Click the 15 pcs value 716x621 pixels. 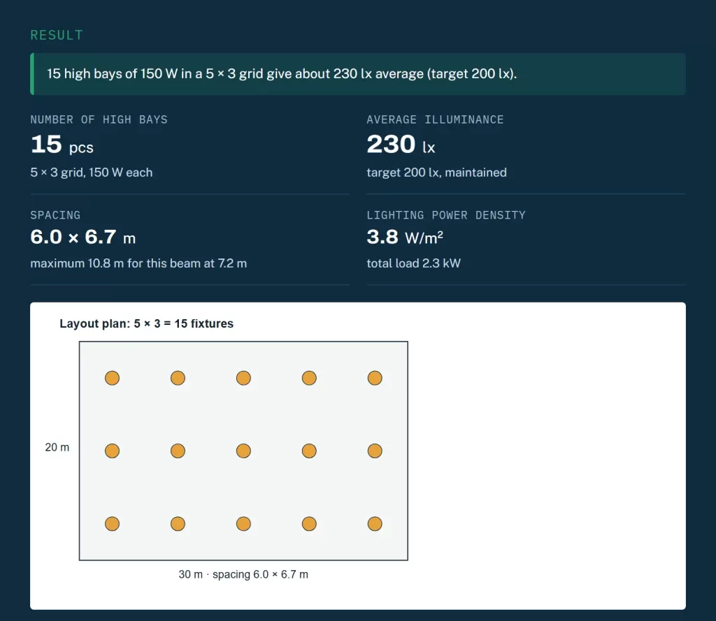pyautogui.click(x=62, y=145)
